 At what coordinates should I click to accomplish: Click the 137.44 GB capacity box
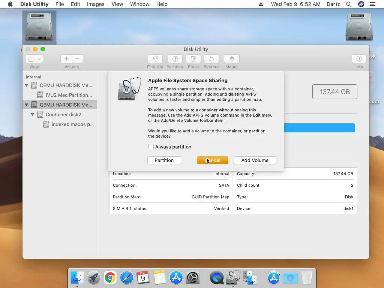tap(335, 91)
